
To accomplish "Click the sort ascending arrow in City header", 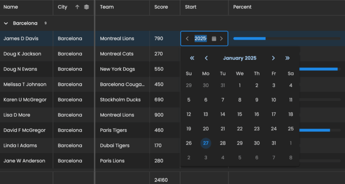I will tap(77, 7).
